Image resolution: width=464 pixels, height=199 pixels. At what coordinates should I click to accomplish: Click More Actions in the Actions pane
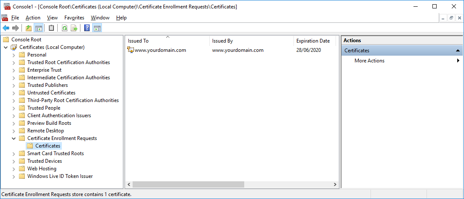click(369, 61)
